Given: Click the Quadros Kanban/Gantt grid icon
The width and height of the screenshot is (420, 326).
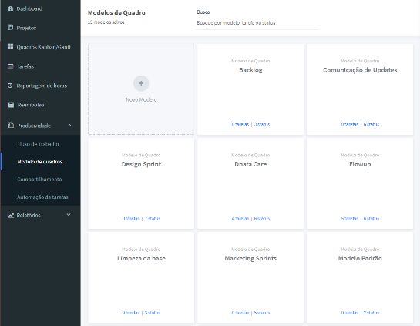Looking at the screenshot, I should [x=11, y=46].
